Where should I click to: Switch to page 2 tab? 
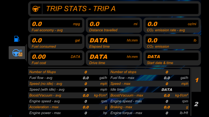pyautogui.click(x=196, y=104)
